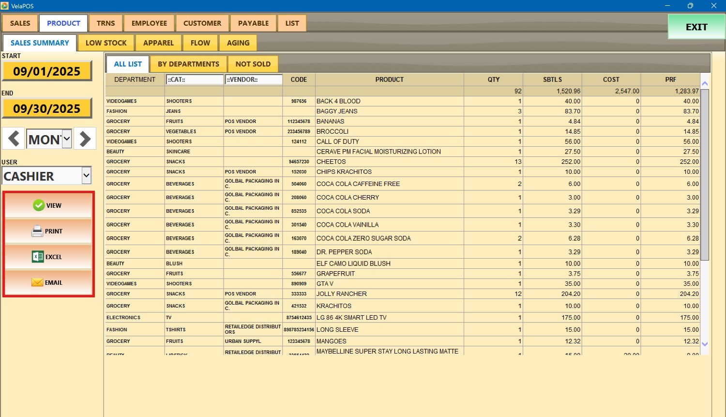
Task: Open the LOW STOCK sub-tab
Action: [106, 43]
